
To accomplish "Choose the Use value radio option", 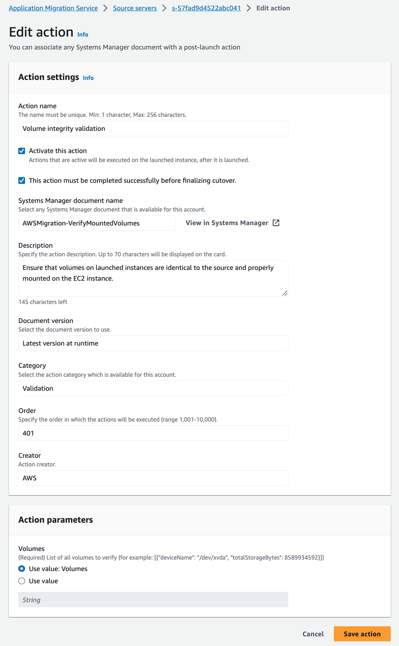I will (21, 581).
